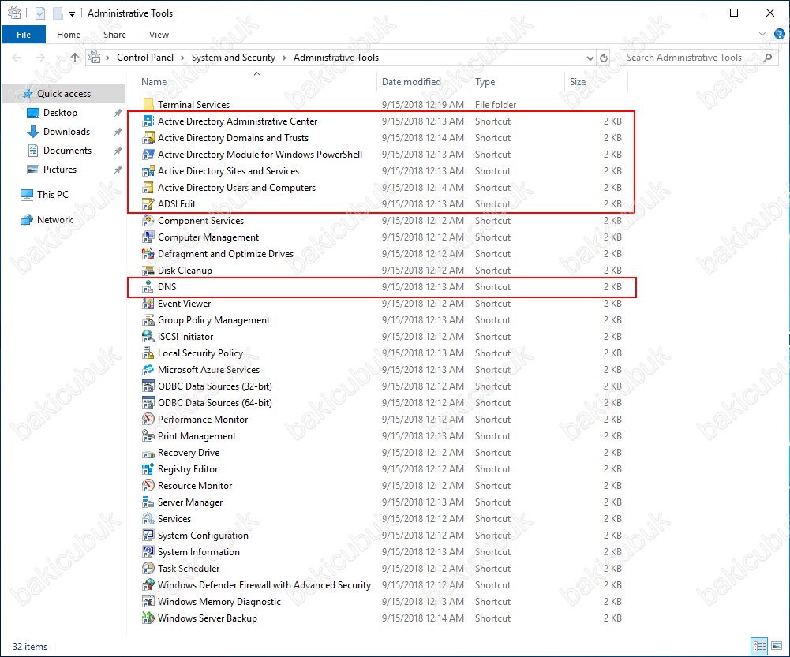Select Performance Monitor icon

click(148, 420)
